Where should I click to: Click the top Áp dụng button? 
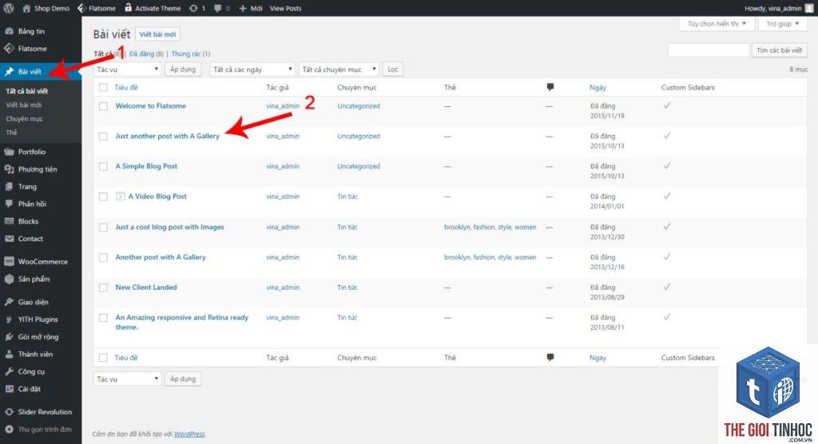(183, 69)
